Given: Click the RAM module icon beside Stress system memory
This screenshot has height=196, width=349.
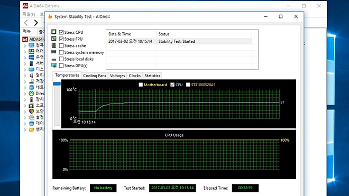Looking at the screenshot, I should click(53, 52).
